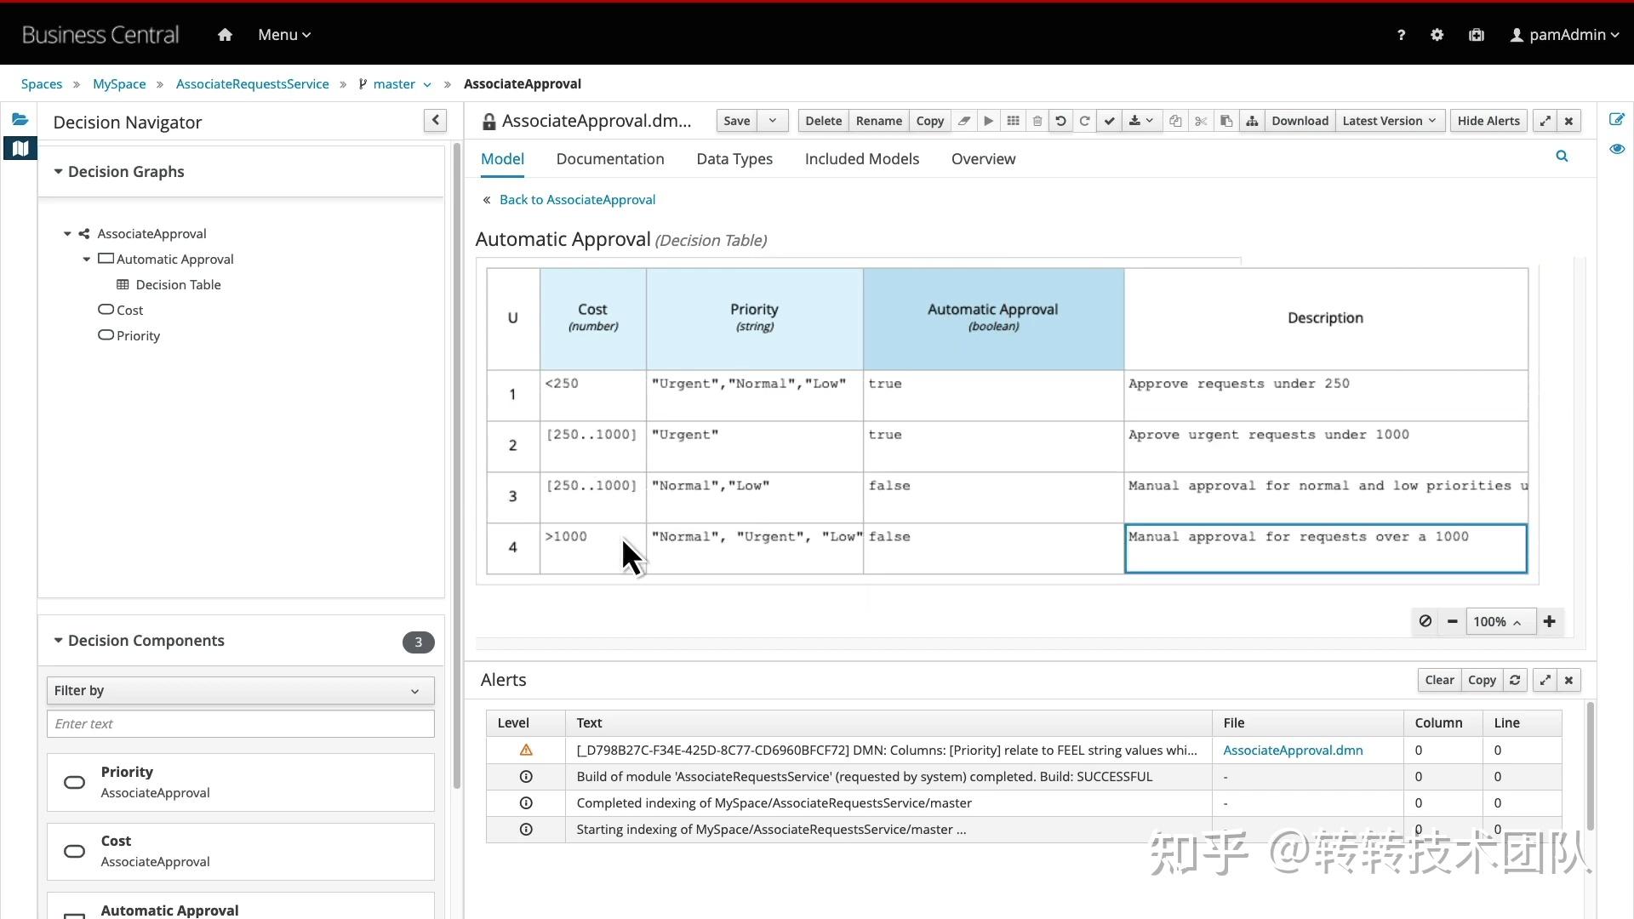Open the top Menu dropdown
Screen dimensions: 1634x919
point(284,35)
